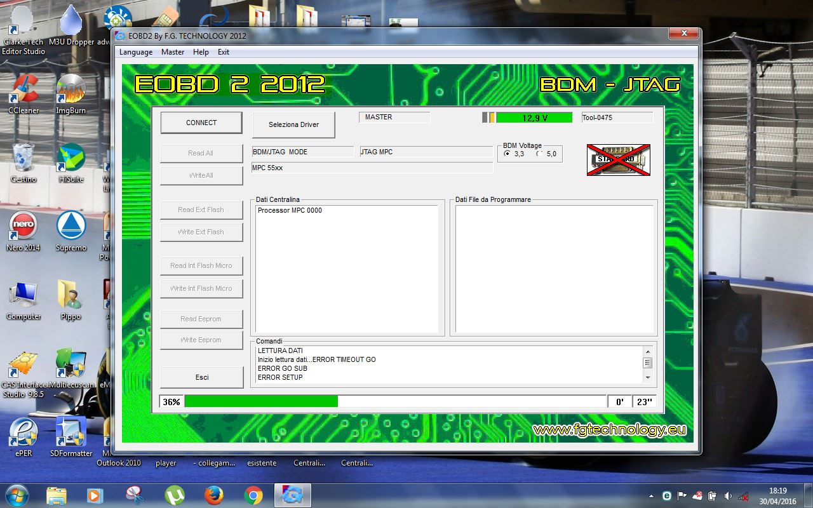This screenshot has width=813, height=508.
Task: Click the Write Eeprom button
Action: [201, 340]
